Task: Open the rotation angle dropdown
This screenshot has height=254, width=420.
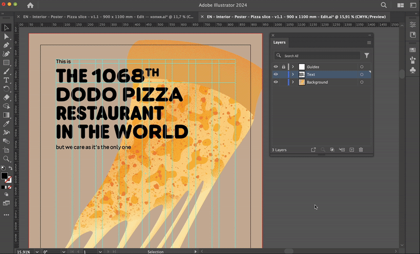Action: 64,251
